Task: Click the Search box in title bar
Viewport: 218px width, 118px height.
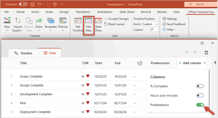Action: click(201, 4)
